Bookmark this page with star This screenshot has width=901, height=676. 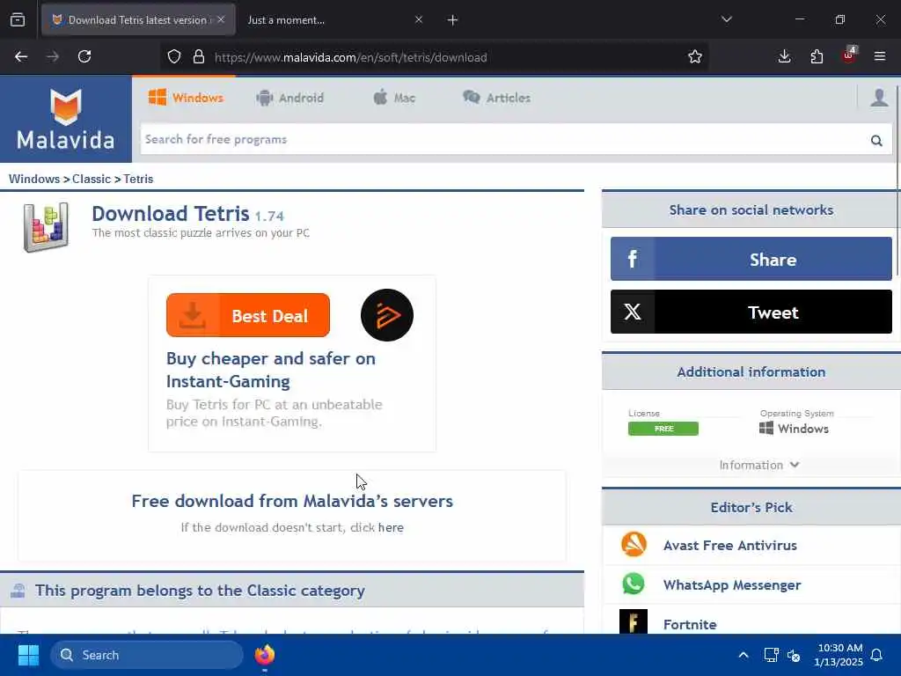click(695, 57)
